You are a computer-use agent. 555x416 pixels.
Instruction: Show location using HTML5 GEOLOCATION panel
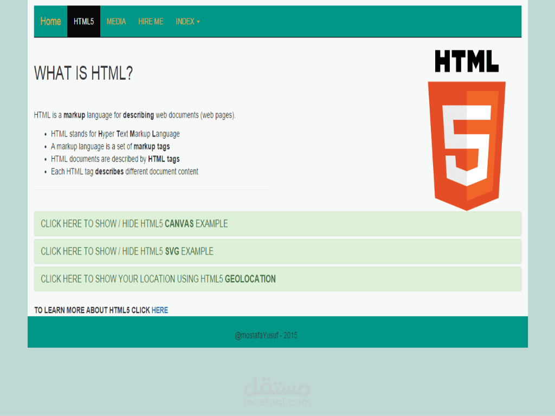[x=277, y=279]
